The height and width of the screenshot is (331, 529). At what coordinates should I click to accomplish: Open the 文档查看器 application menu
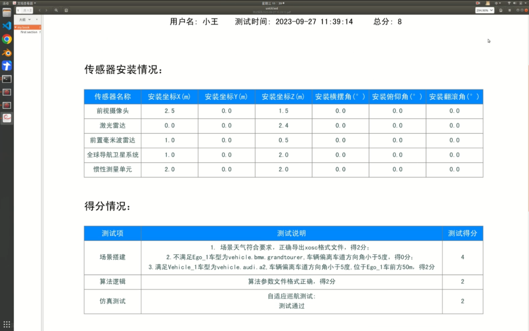pyautogui.click(x=24, y=3)
